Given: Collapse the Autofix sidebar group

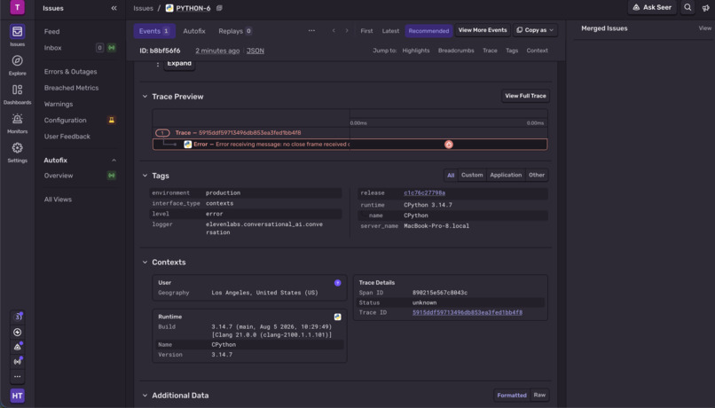Looking at the screenshot, I should point(114,160).
